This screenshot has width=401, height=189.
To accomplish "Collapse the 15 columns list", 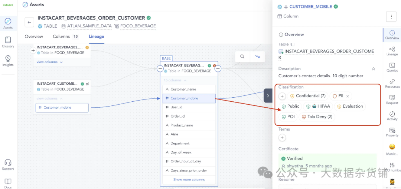I will (175, 80).
